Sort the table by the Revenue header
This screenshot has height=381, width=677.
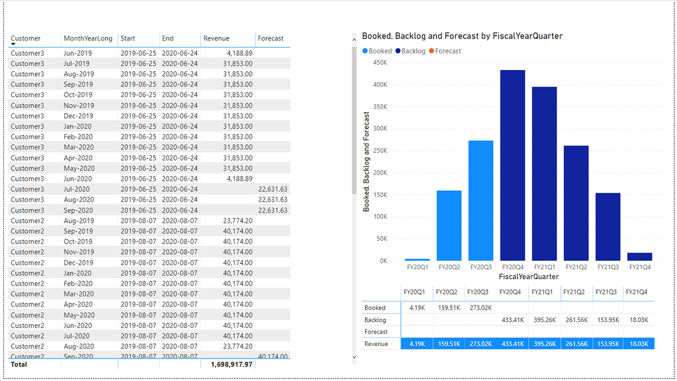click(216, 38)
